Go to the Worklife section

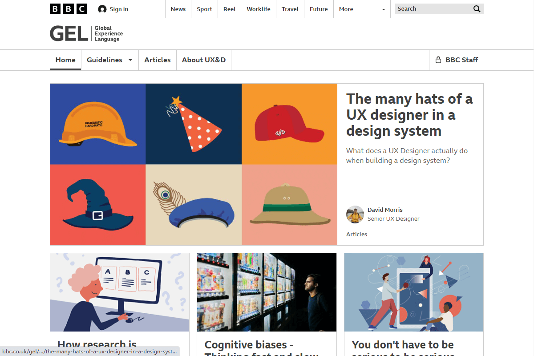coord(259,9)
